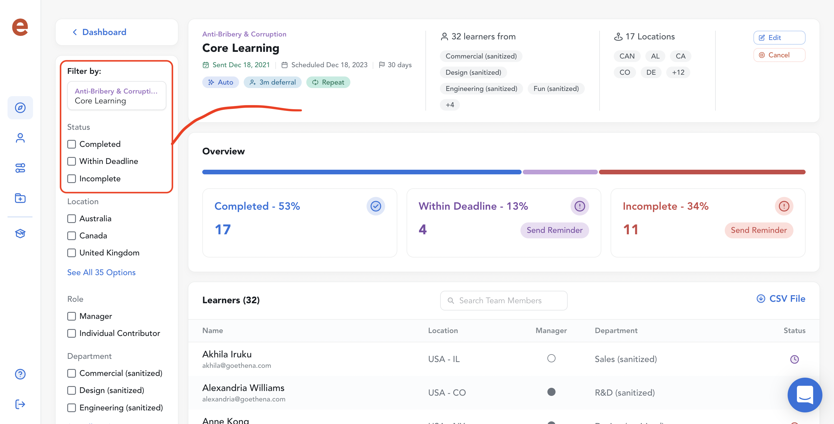The image size is (834, 424).
Task: Click the Dashboard back chevron
Action: pyautogui.click(x=75, y=32)
